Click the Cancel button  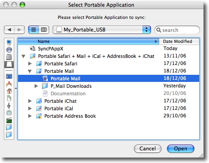pos(148,148)
